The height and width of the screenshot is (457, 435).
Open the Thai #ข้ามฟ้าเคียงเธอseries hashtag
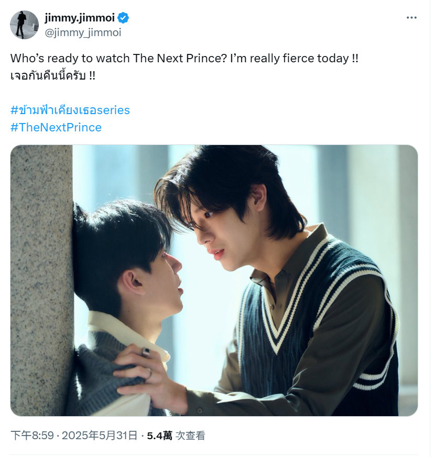(x=70, y=110)
